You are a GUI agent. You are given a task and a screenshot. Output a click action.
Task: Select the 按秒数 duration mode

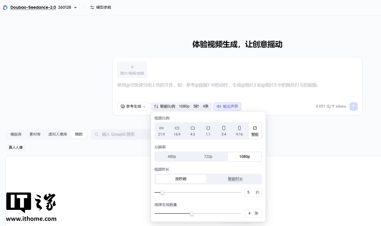(x=181, y=179)
